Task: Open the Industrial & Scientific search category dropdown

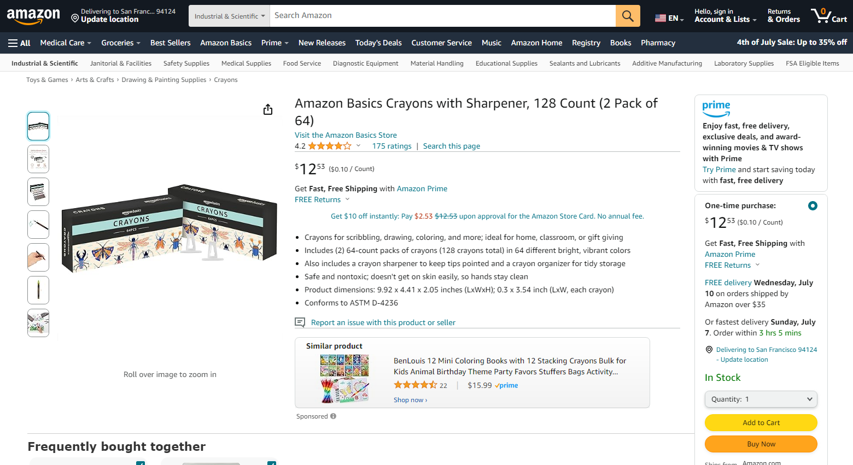Action: [x=230, y=16]
